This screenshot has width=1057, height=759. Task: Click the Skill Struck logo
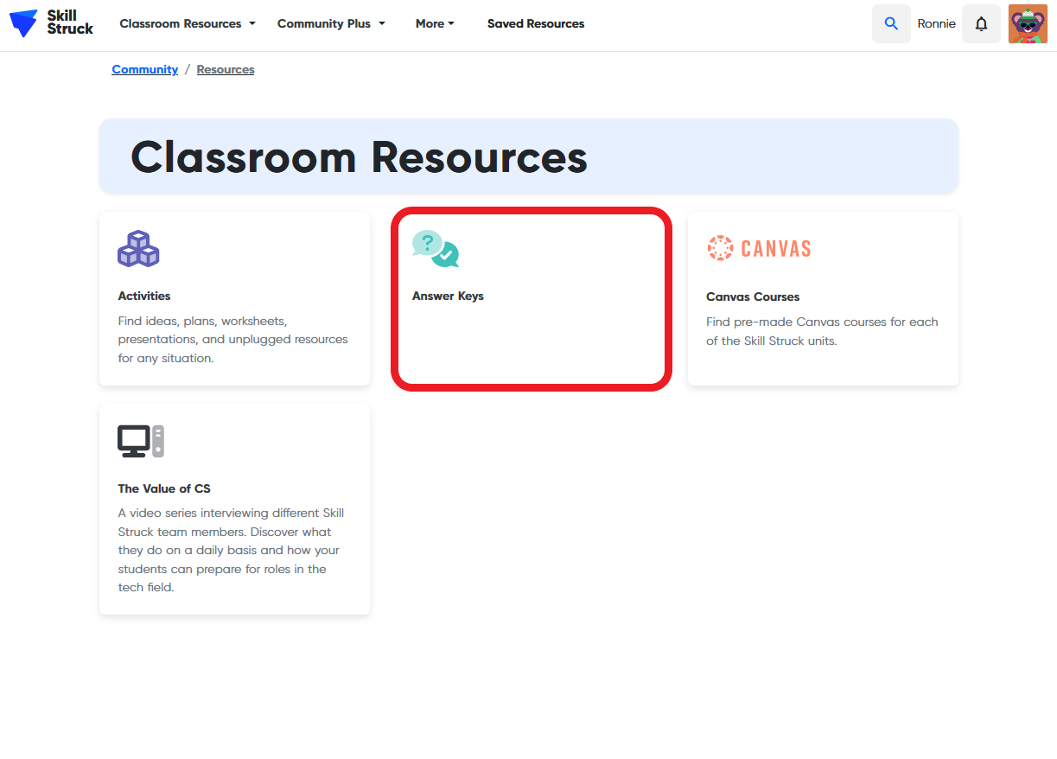coord(51,23)
